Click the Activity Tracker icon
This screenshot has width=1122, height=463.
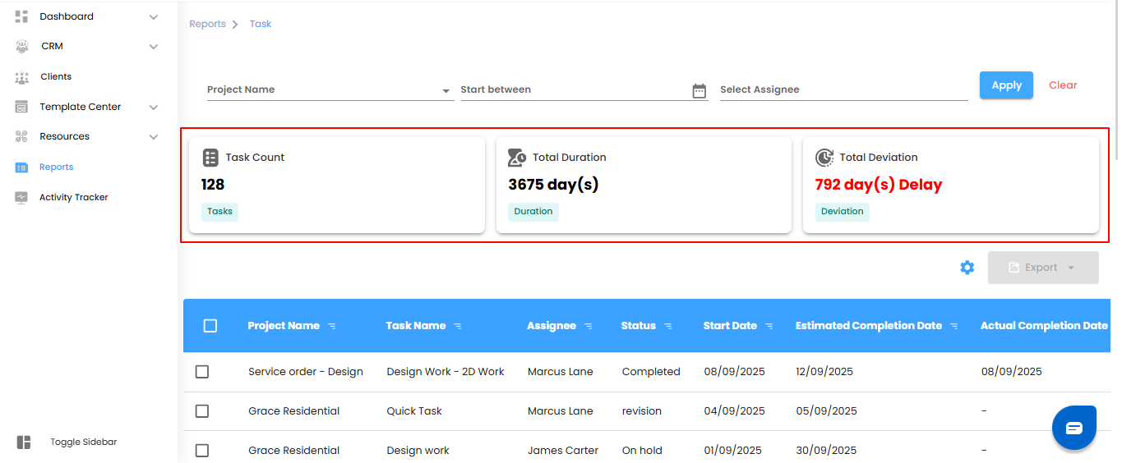pos(21,198)
